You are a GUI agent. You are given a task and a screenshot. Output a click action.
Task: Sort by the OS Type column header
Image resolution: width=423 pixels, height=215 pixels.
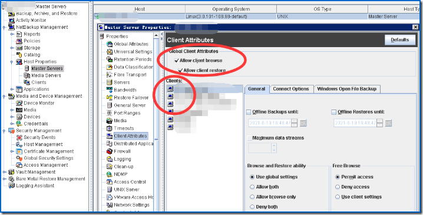pos(322,9)
